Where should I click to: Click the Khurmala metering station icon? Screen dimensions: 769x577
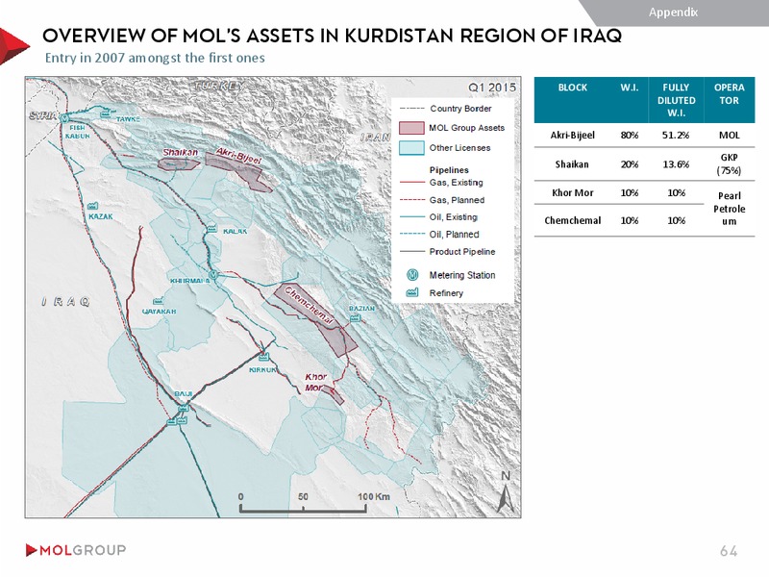coord(213,275)
